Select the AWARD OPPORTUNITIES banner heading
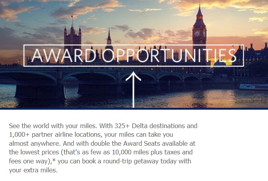 click(133, 57)
